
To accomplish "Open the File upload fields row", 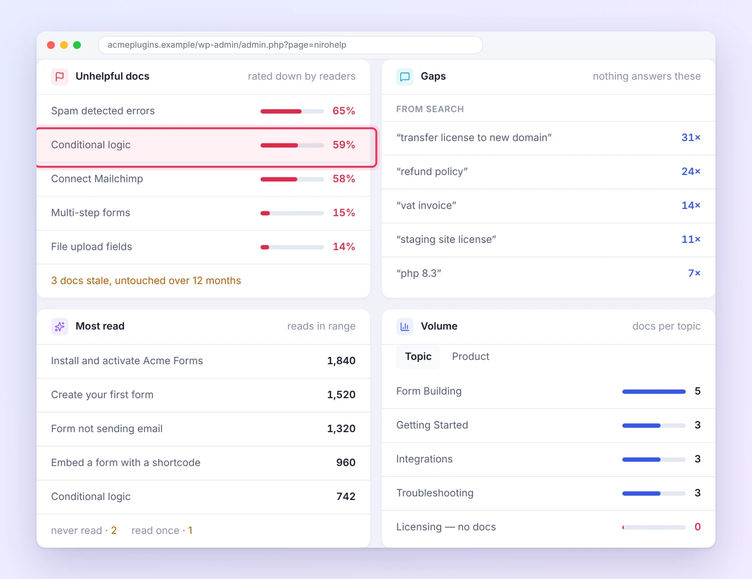I will click(x=204, y=247).
